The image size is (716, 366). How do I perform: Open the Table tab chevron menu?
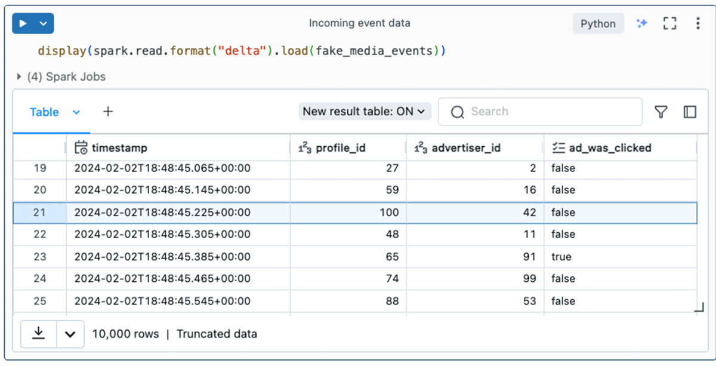tap(76, 112)
